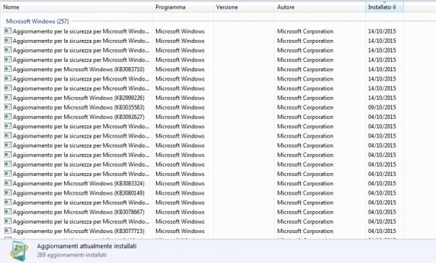Click Microsoft Corporation in the KB3080149 row

[305, 193]
